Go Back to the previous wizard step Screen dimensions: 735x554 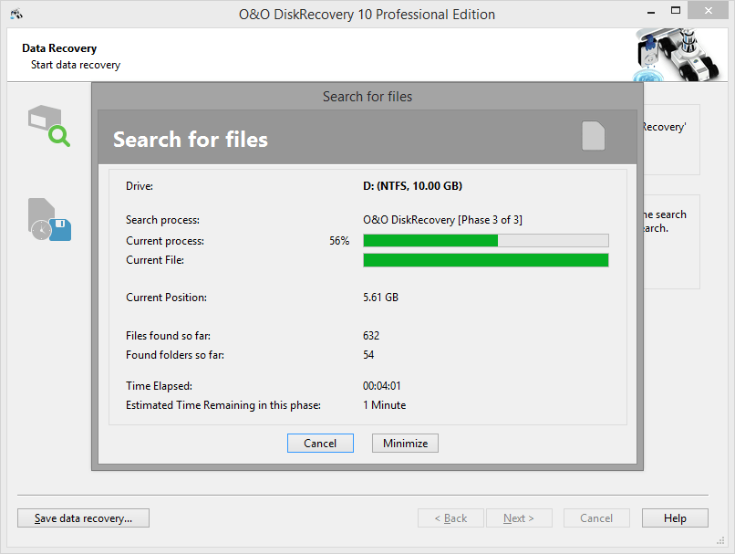(450, 518)
